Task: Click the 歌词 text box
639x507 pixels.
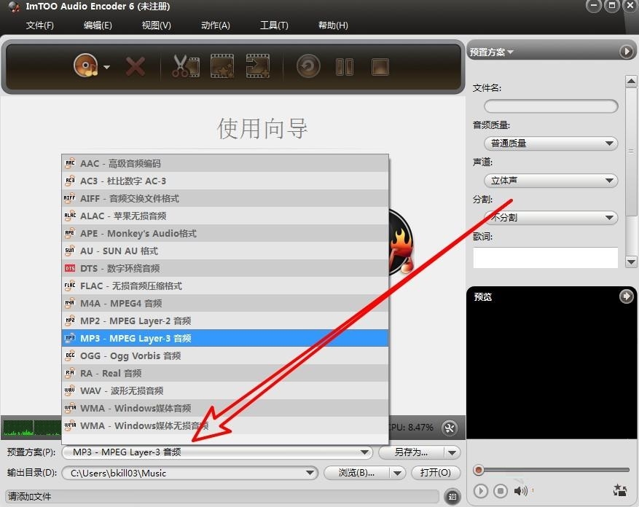Action: (x=545, y=258)
